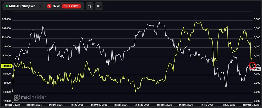Image resolution: width=262 pixels, height=108 pixels.
Task: Click the февраль 2025 date label
Action: click(x=34, y=105)
